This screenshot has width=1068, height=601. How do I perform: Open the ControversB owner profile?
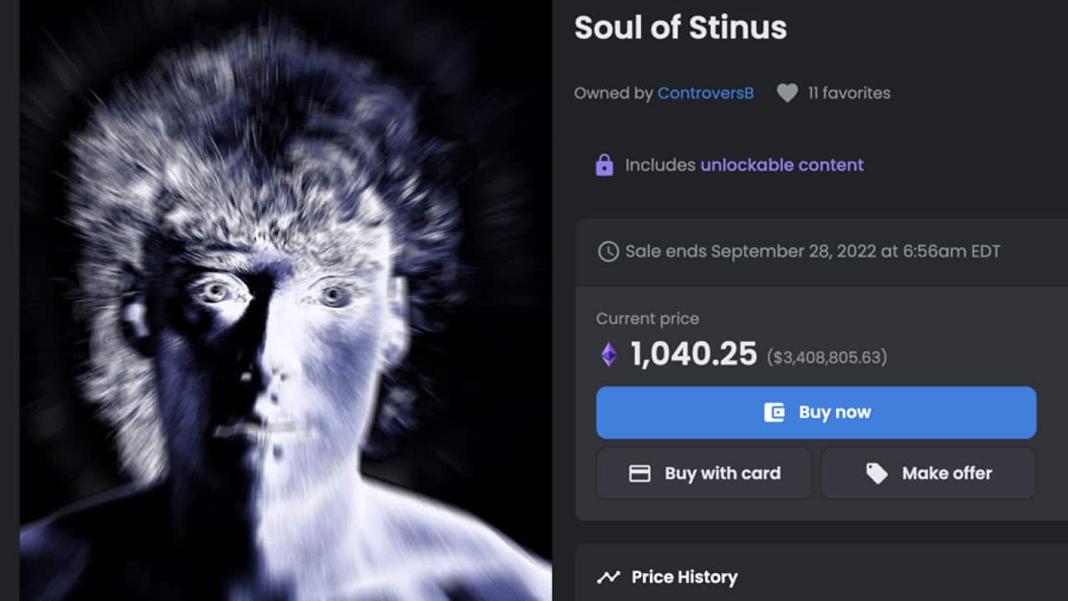[705, 93]
